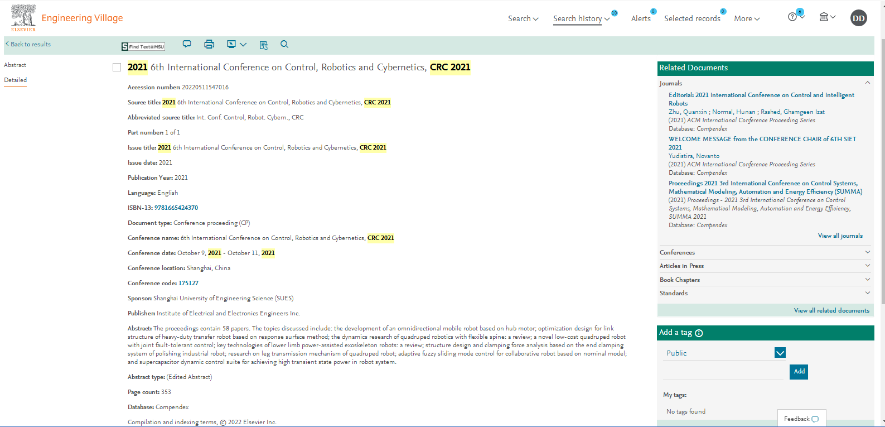Click the record history clock icon

264,45
